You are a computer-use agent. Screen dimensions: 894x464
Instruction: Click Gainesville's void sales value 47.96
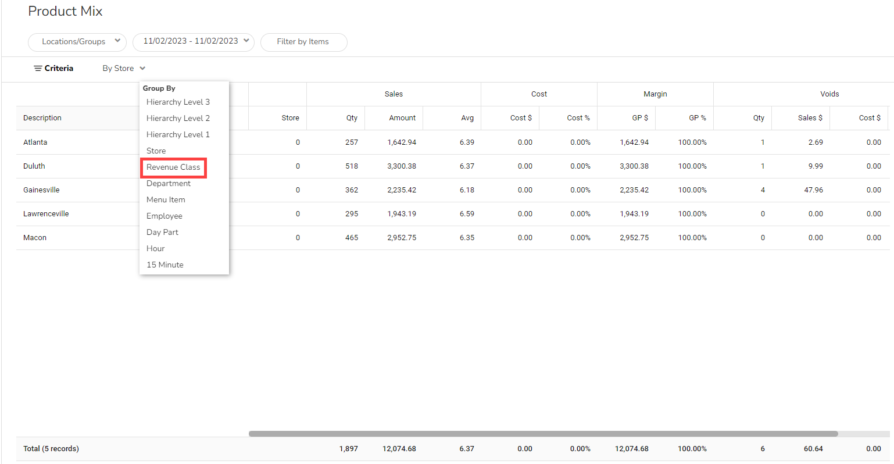pos(814,190)
